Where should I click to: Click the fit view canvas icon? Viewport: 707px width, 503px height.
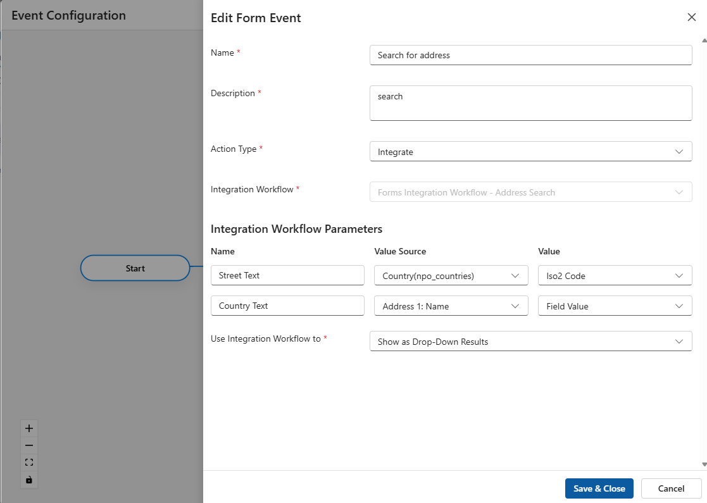coord(28,463)
